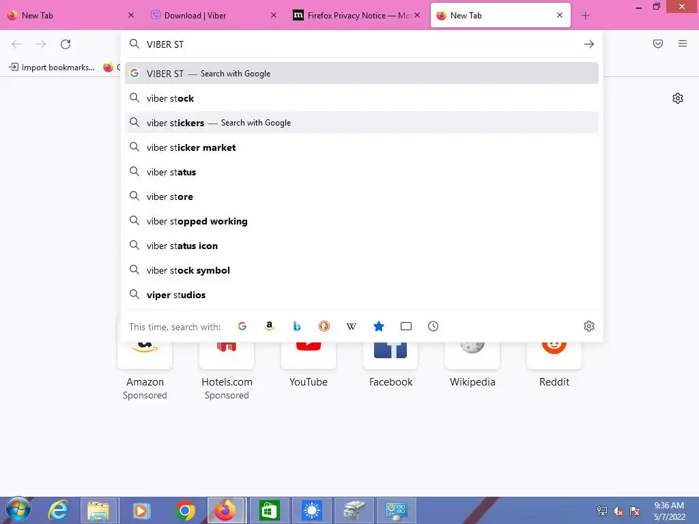Open Windows Media Player taskbar icon
699x524 pixels.
pyautogui.click(x=141, y=510)
